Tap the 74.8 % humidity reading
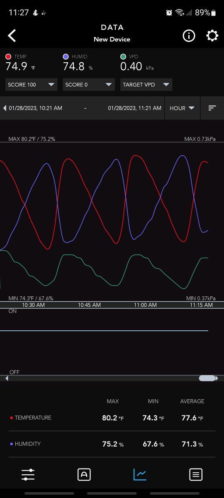Image resolution: width=224 pixels, height=498 pixels. [78, 66]
